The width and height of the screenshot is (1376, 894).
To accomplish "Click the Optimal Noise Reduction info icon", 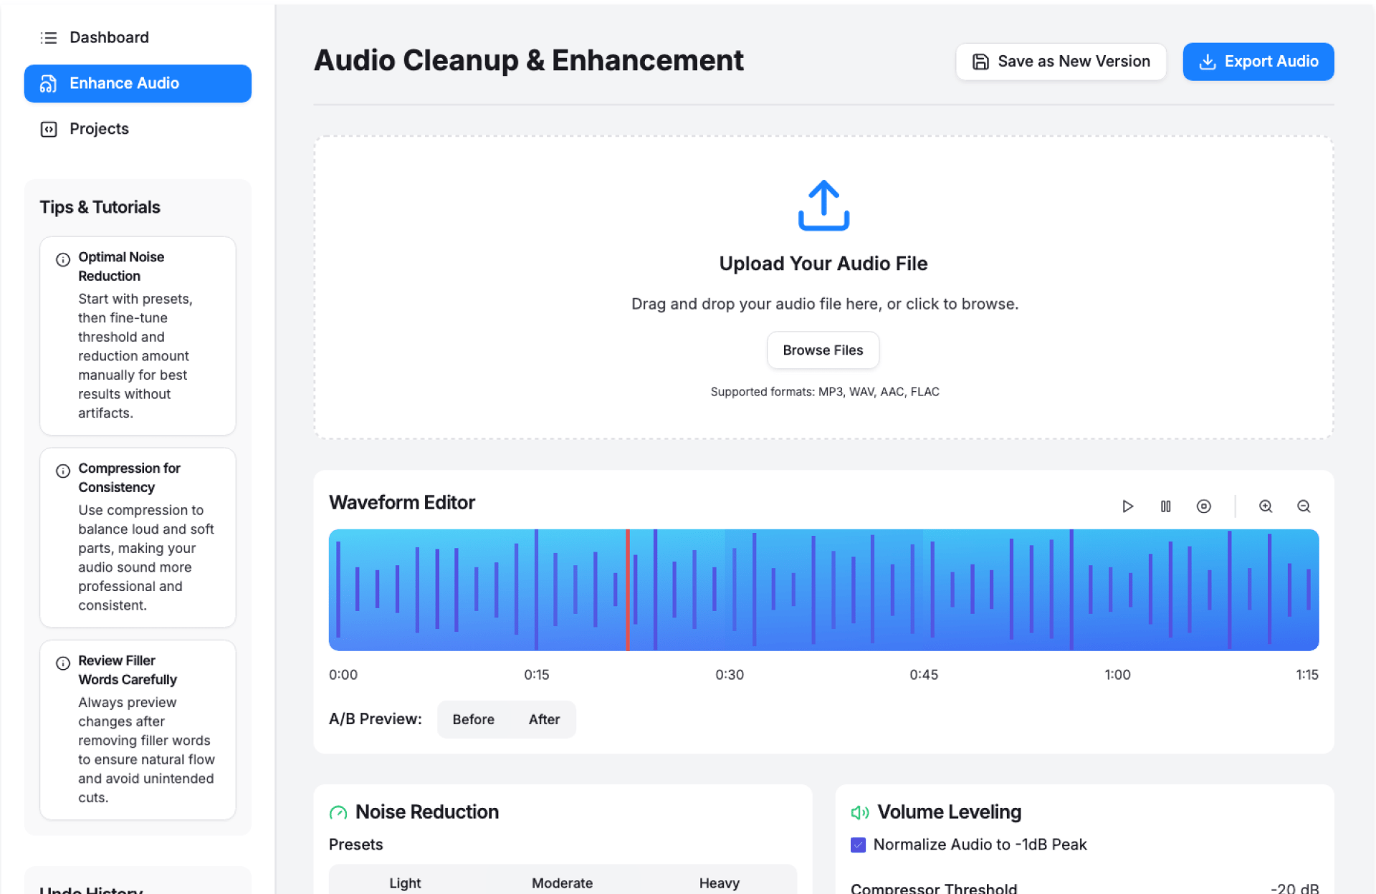I will point(63,259).
